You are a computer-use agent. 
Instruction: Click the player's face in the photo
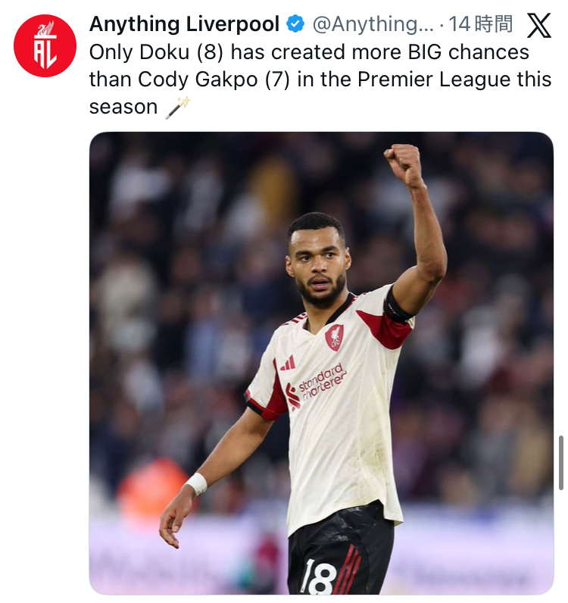318,267
